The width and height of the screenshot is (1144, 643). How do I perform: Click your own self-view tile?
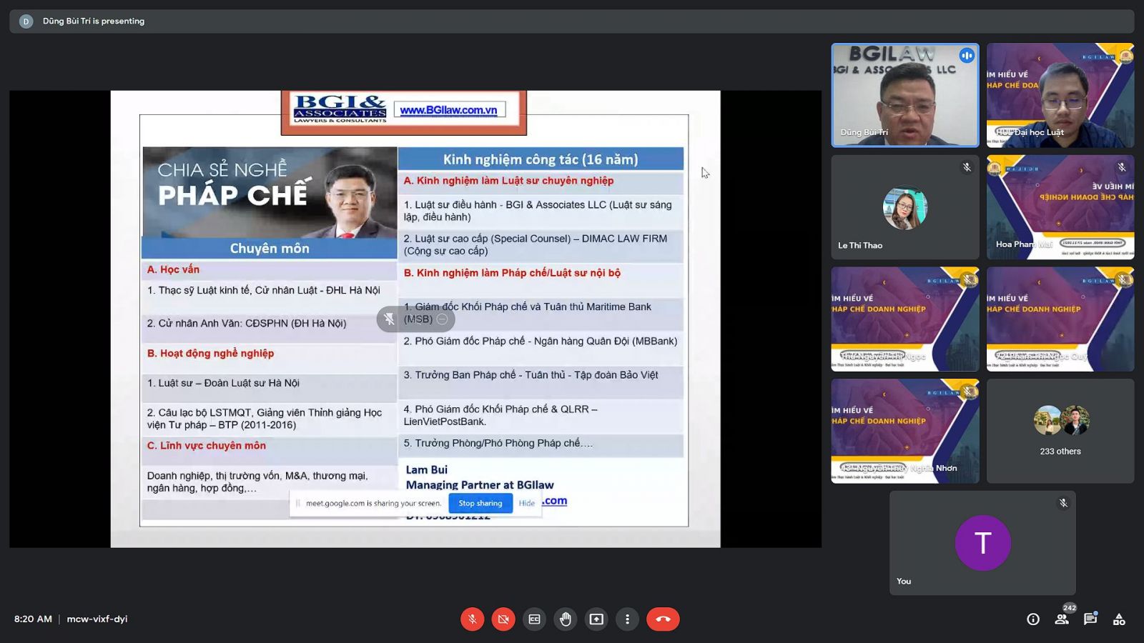tap(982, 543)
